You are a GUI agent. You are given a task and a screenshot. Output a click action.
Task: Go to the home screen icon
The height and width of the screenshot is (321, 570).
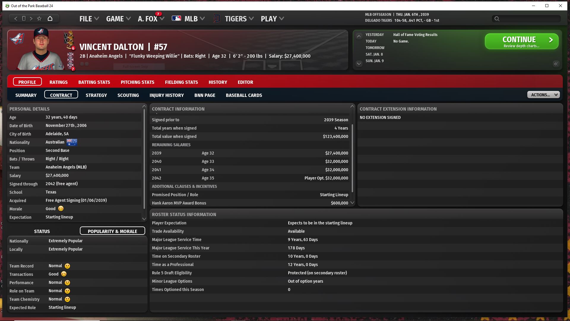point(50,18)
